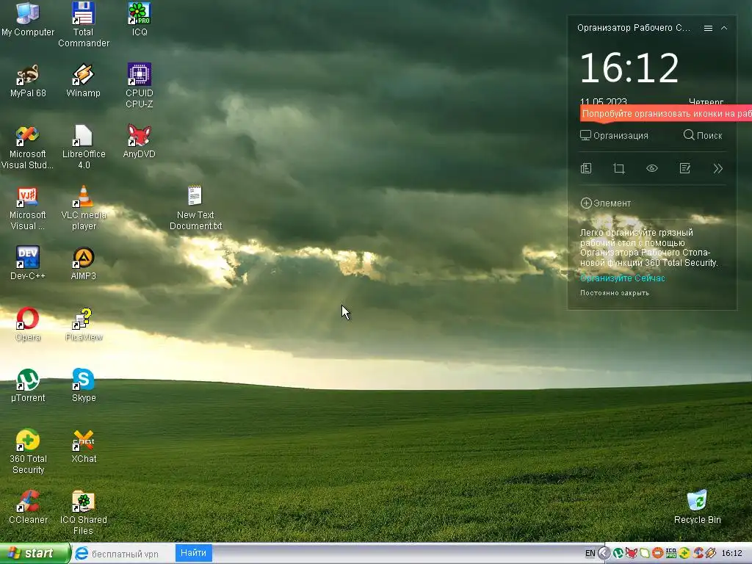Expand hidden tray icons arrow

tap(604, 554)
